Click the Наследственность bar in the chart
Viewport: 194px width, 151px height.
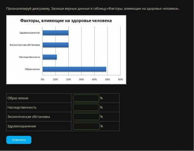50,57
